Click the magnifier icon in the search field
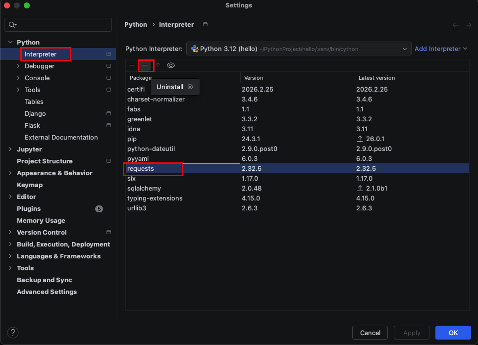Viewport: 478px width, 345px height. point(12,25)
